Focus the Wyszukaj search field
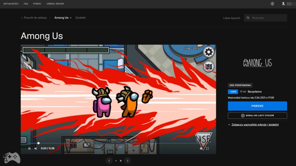This screenshot has width=296, height=166. 265,18
